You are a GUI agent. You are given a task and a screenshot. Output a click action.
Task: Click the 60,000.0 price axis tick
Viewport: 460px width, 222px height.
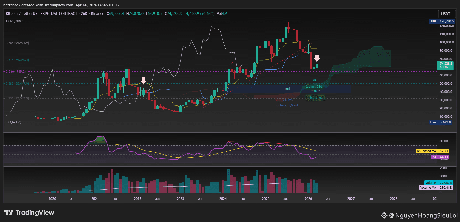click(446, 75)
